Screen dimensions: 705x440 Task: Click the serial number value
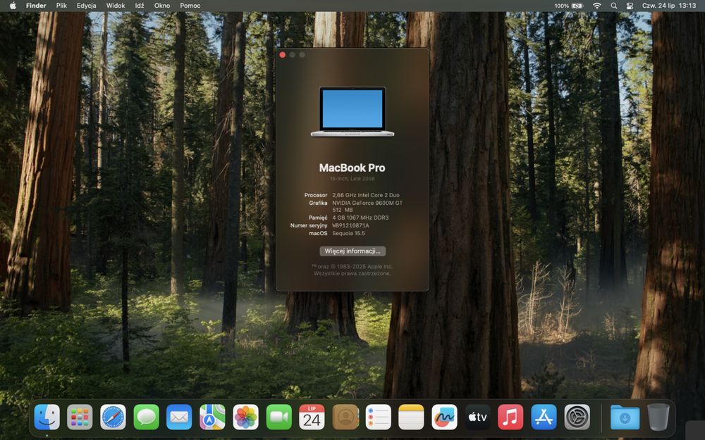tap(350, 225)
